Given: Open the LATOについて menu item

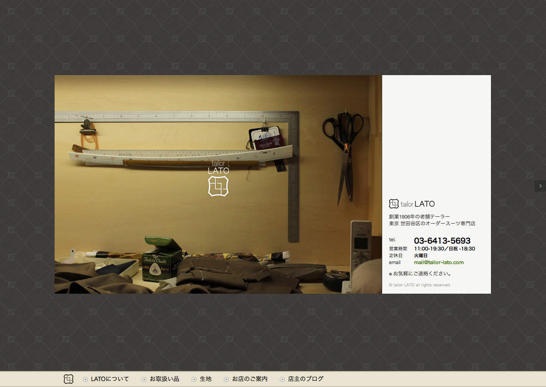Looking at the screenshot, I should [110, 379].
